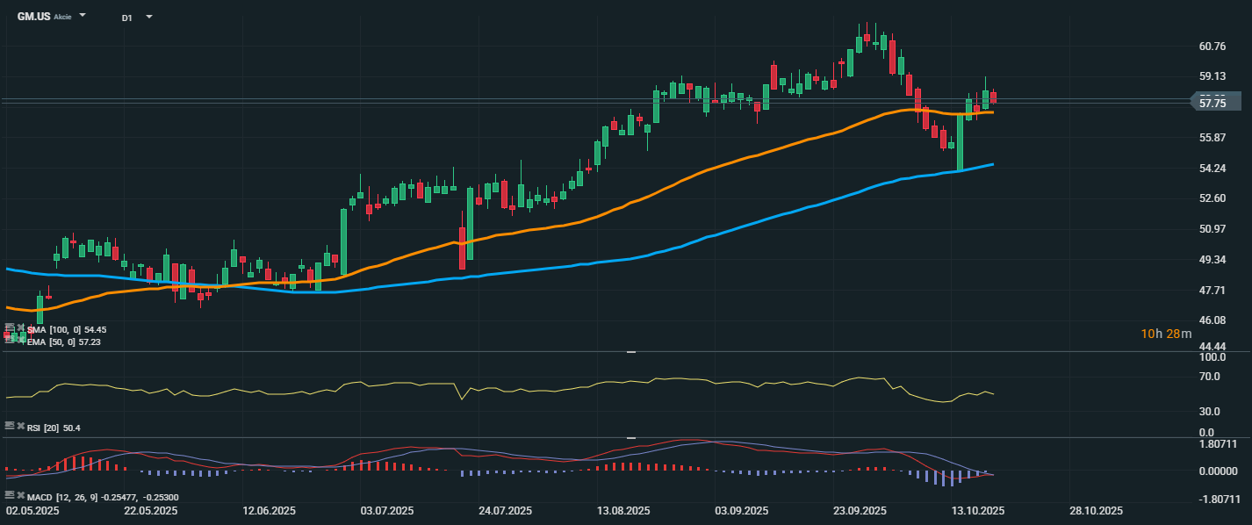This screenshot has width=1252, height=525.
Task: Open settings for the EMA 50 indicator
Action: [10, 339]
